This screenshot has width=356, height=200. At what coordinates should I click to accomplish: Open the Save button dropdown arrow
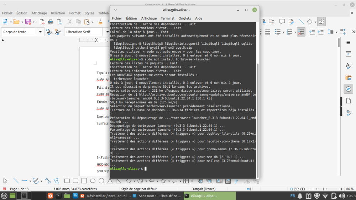click(33, 22)
